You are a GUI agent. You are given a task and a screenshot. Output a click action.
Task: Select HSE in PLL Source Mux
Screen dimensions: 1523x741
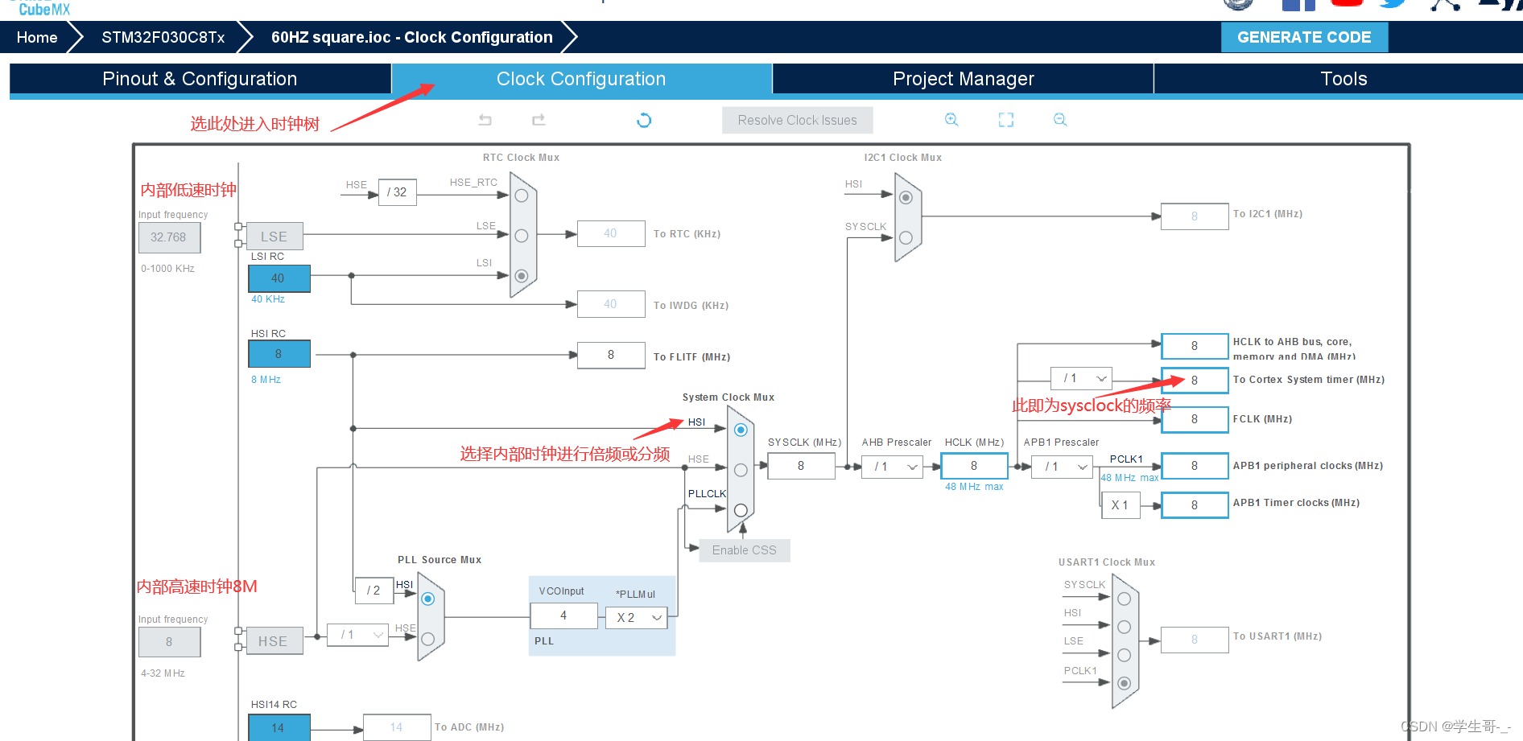[428, 639]
